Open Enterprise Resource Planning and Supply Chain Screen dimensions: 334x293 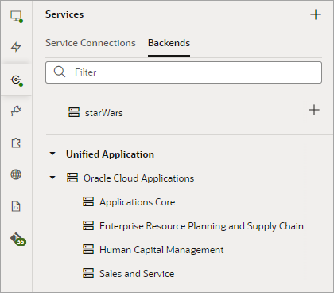point(201,226)
